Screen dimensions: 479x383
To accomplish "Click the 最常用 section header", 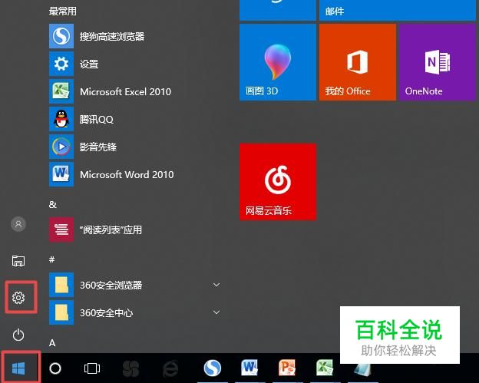I will point(63,12).
